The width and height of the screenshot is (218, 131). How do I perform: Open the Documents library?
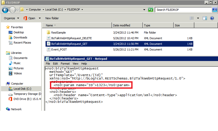(x=20, y=58)
